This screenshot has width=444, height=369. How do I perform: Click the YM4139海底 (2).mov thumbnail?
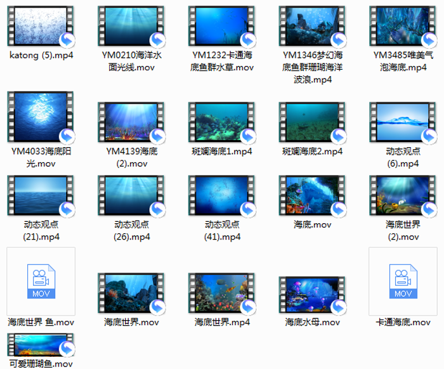pyautogui.click(x=131, y=122)
